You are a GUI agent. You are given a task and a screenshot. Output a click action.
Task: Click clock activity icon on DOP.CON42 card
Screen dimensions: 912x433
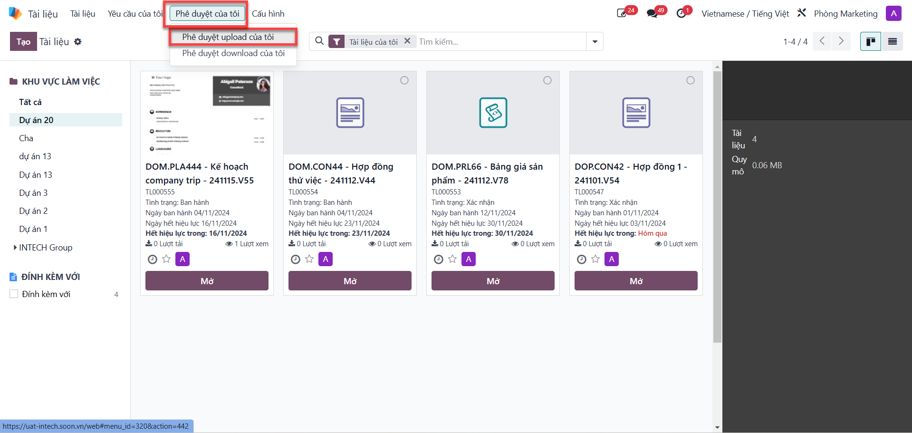[x=582, y=260]
